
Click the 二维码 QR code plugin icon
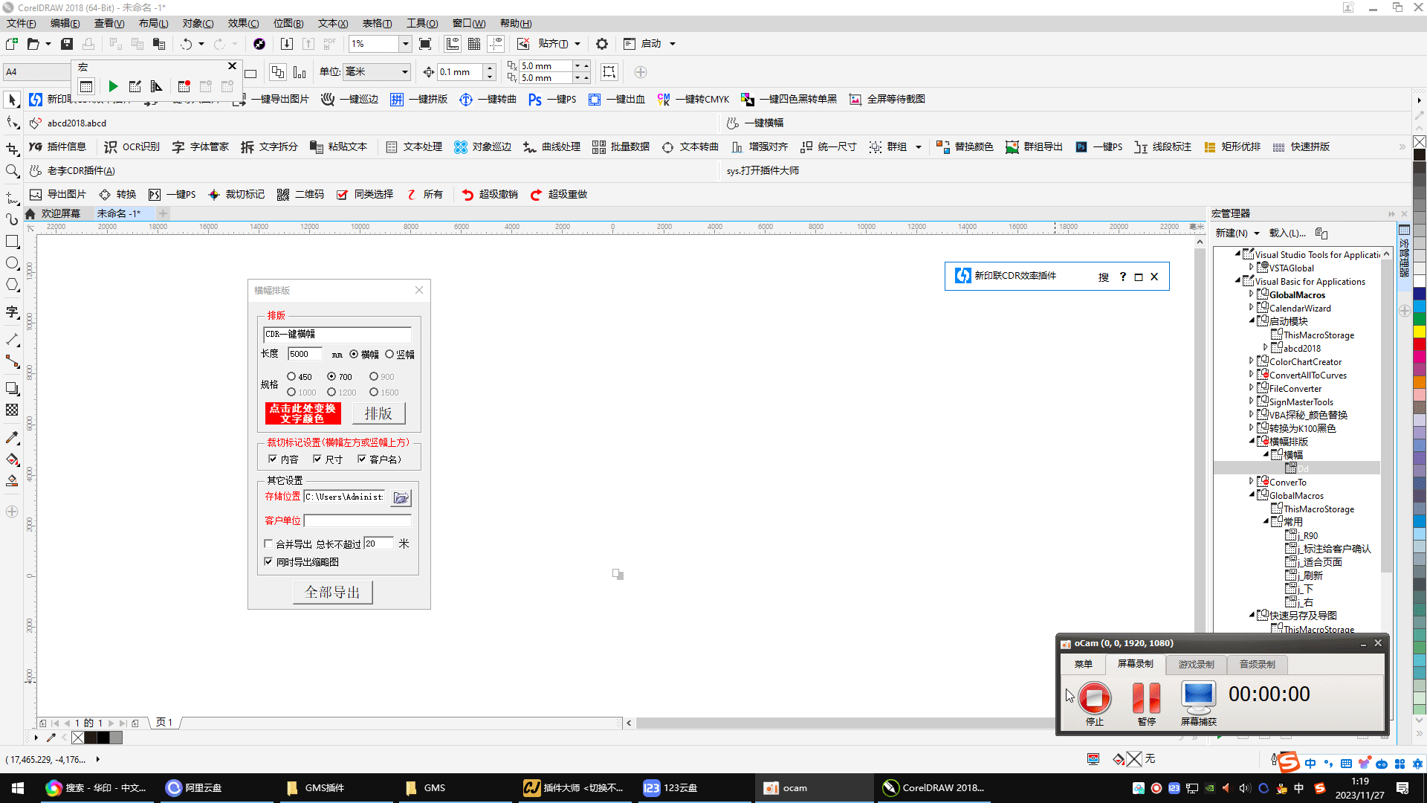[x=283, y=195]
